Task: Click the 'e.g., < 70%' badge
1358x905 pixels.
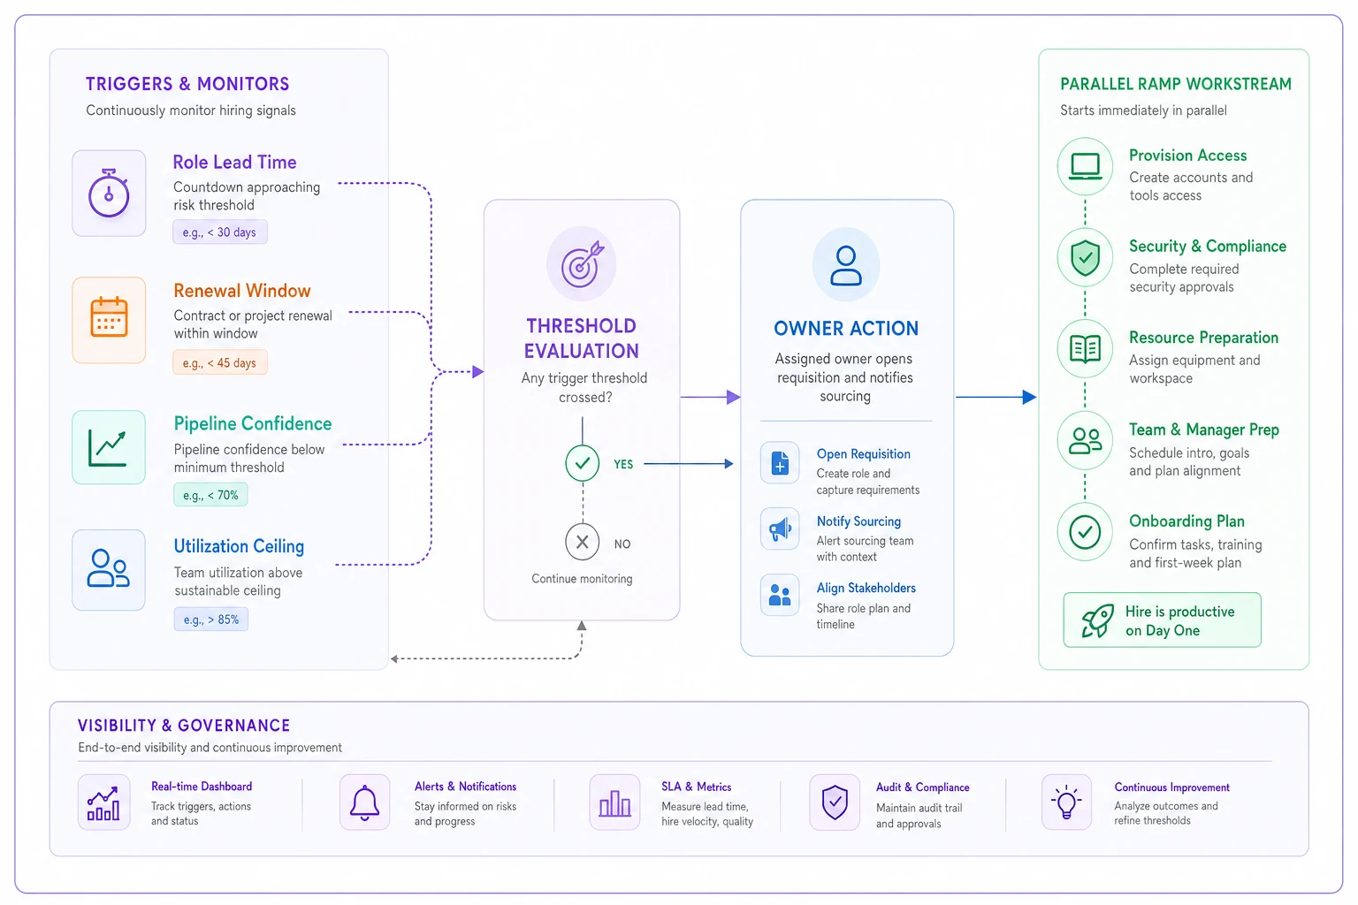Action: (x=210, y=495)
